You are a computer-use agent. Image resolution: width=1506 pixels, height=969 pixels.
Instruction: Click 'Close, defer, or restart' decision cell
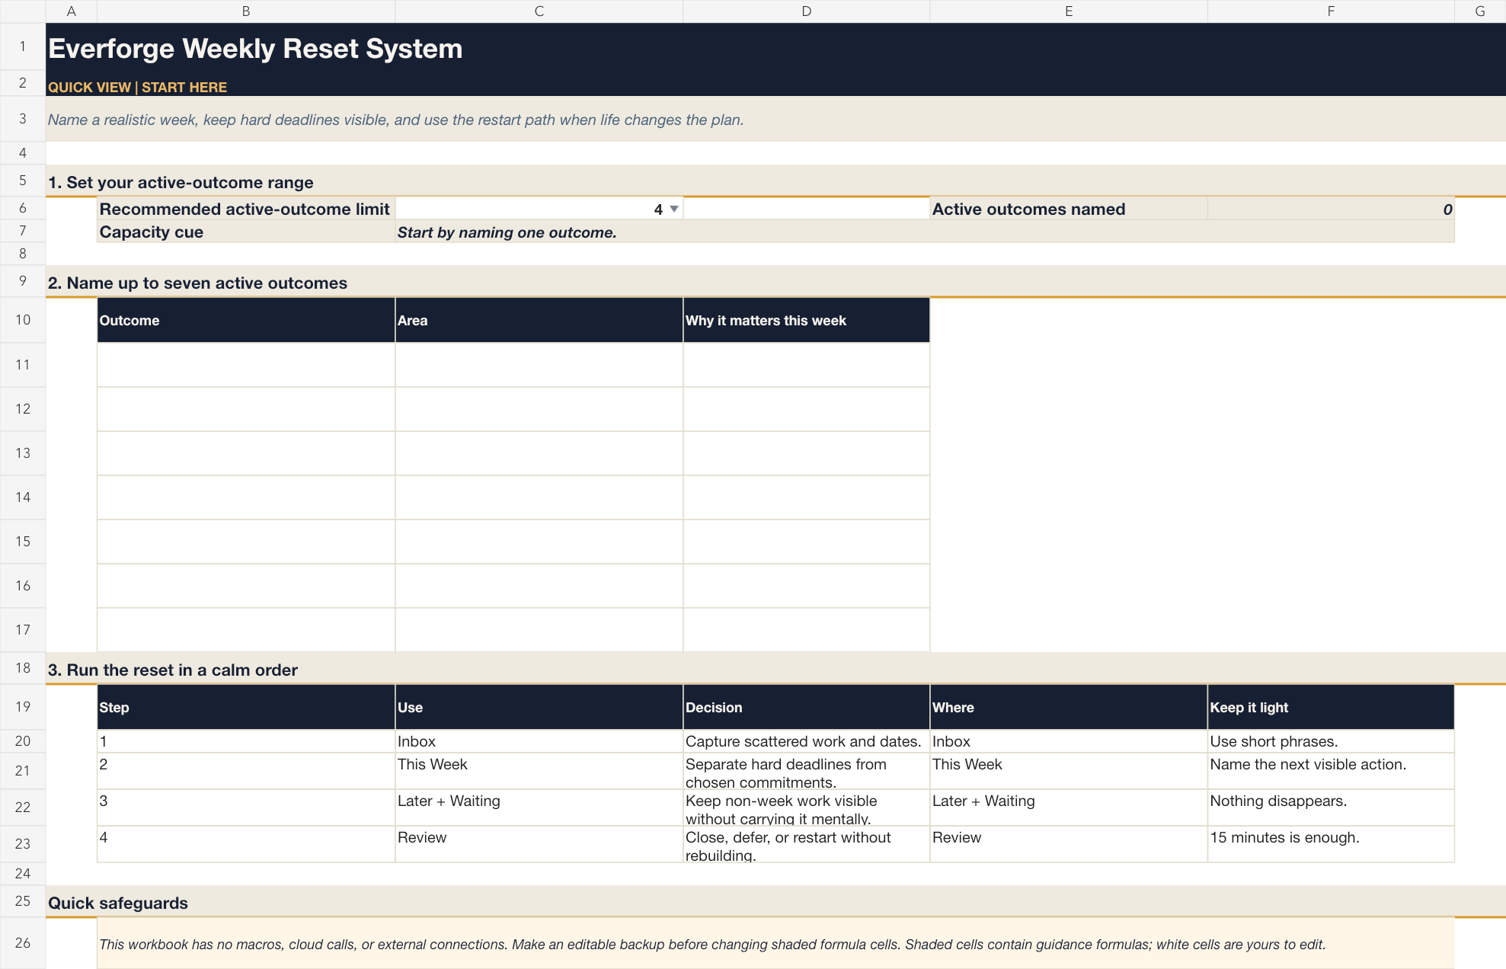807,844
